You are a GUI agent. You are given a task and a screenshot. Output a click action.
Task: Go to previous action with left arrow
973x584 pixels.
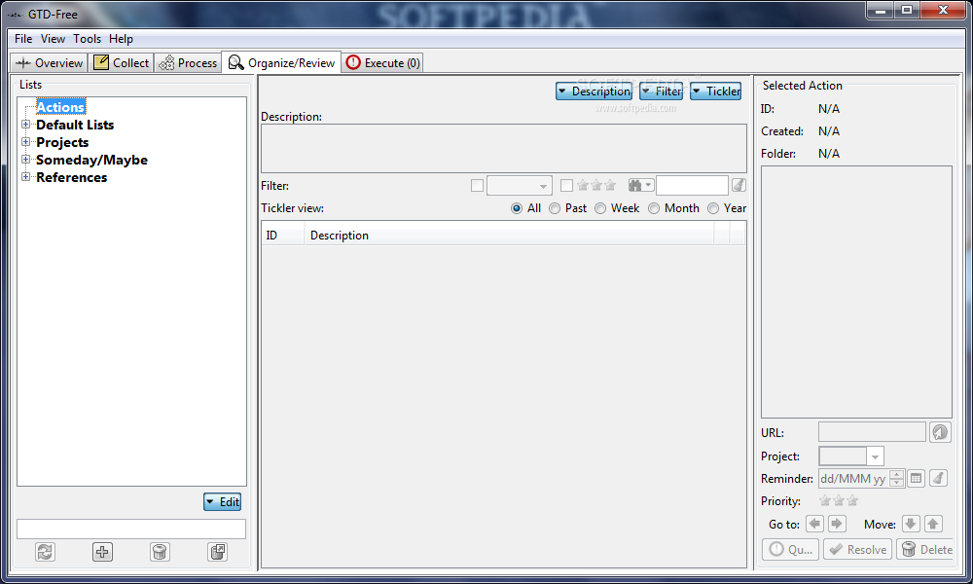click(814, 524)
